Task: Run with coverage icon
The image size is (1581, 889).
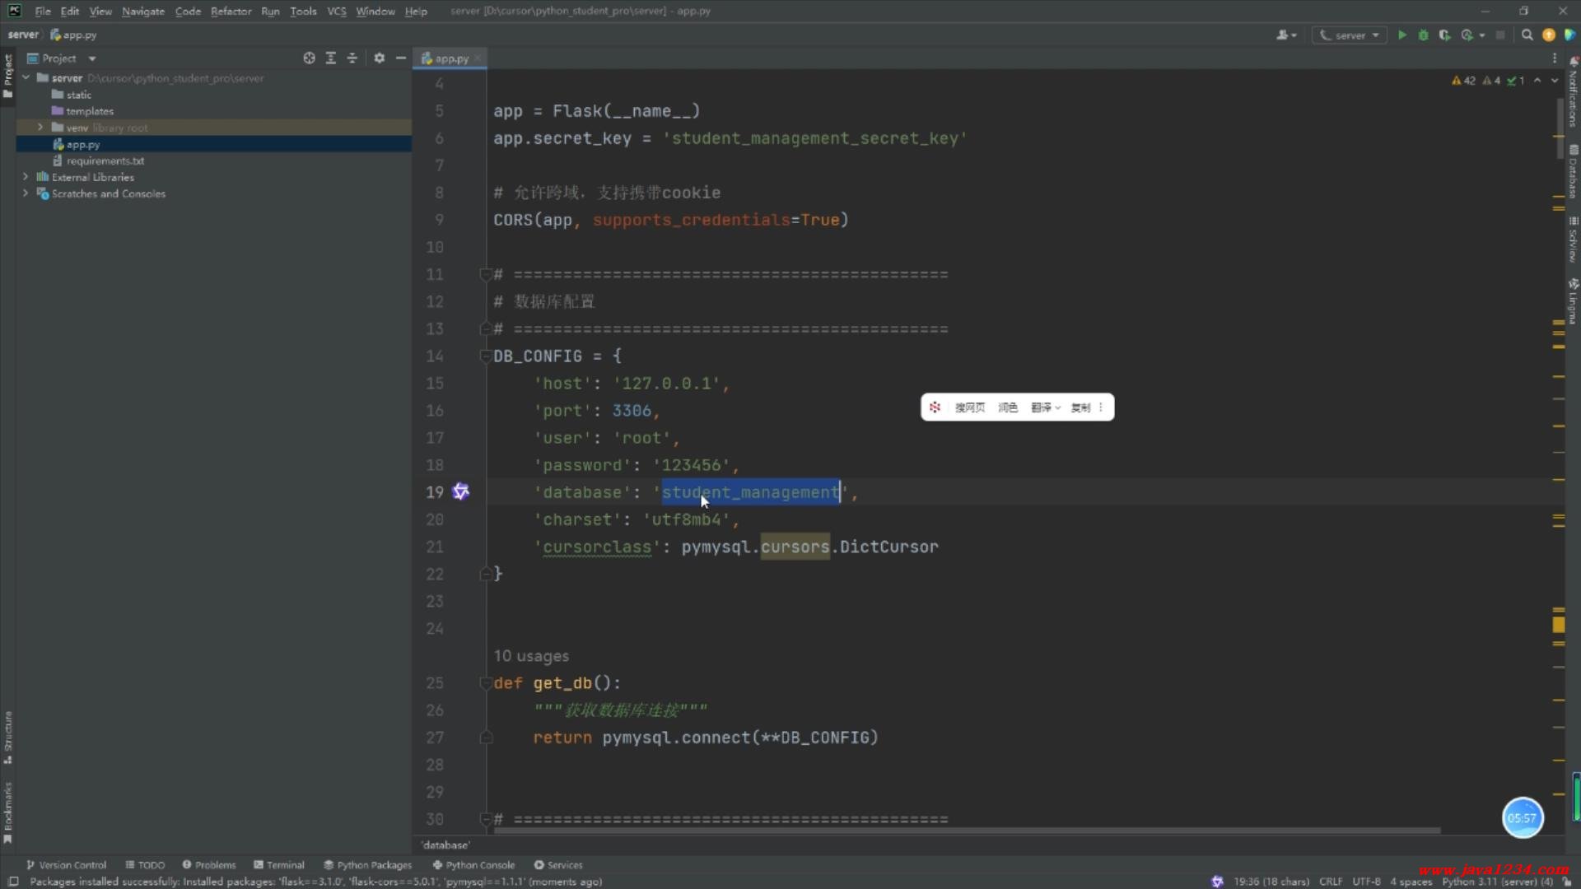Action: [1444, 35]
